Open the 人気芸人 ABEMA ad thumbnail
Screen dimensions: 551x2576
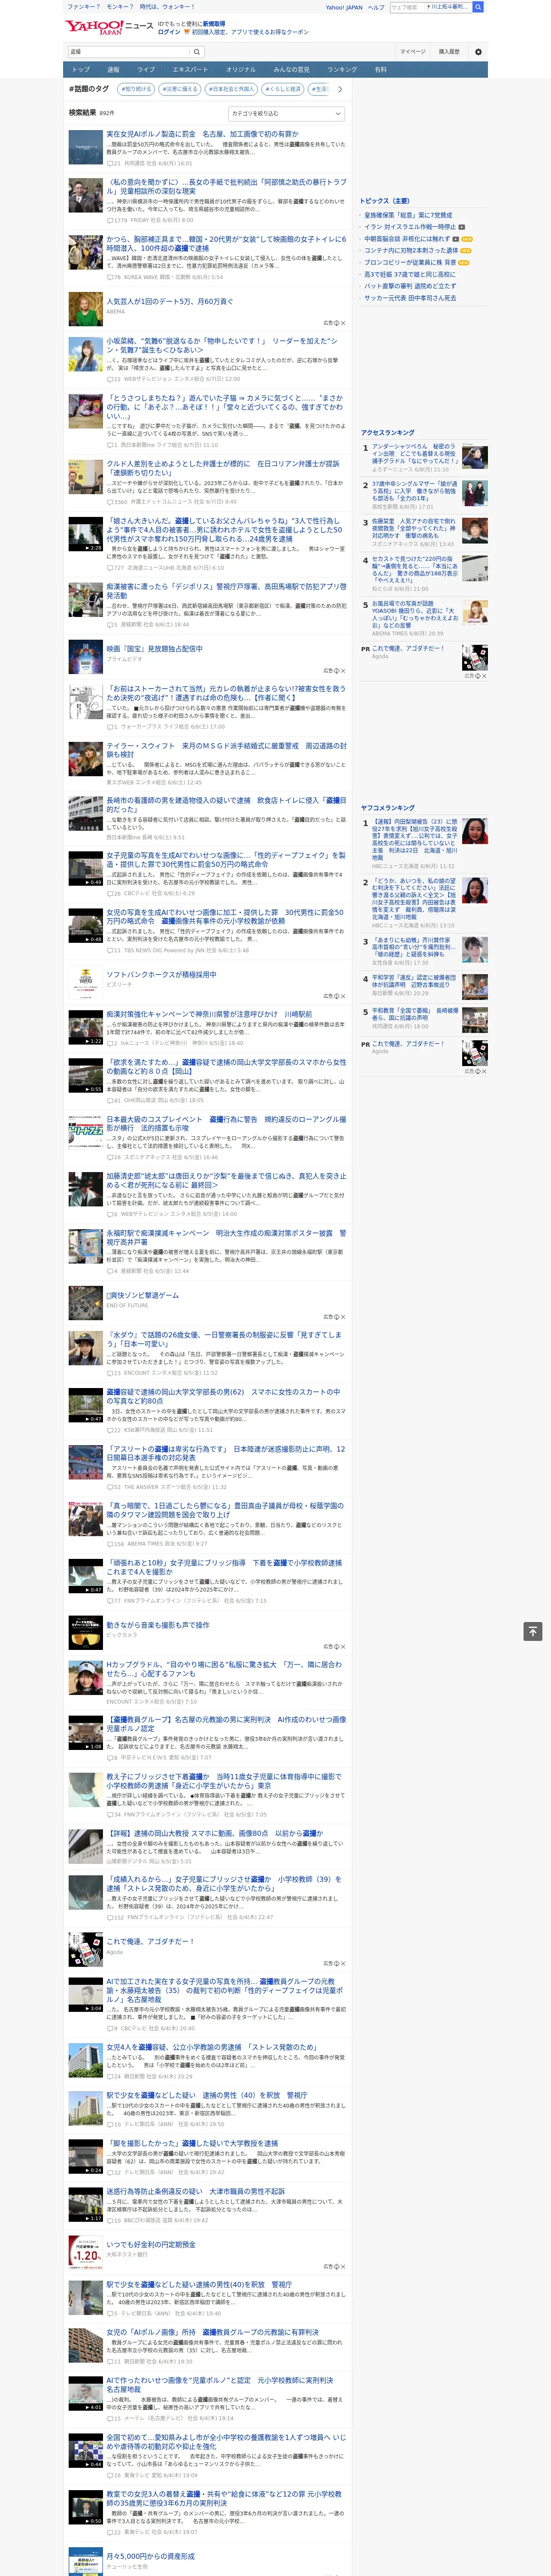(x=86, y=309)
